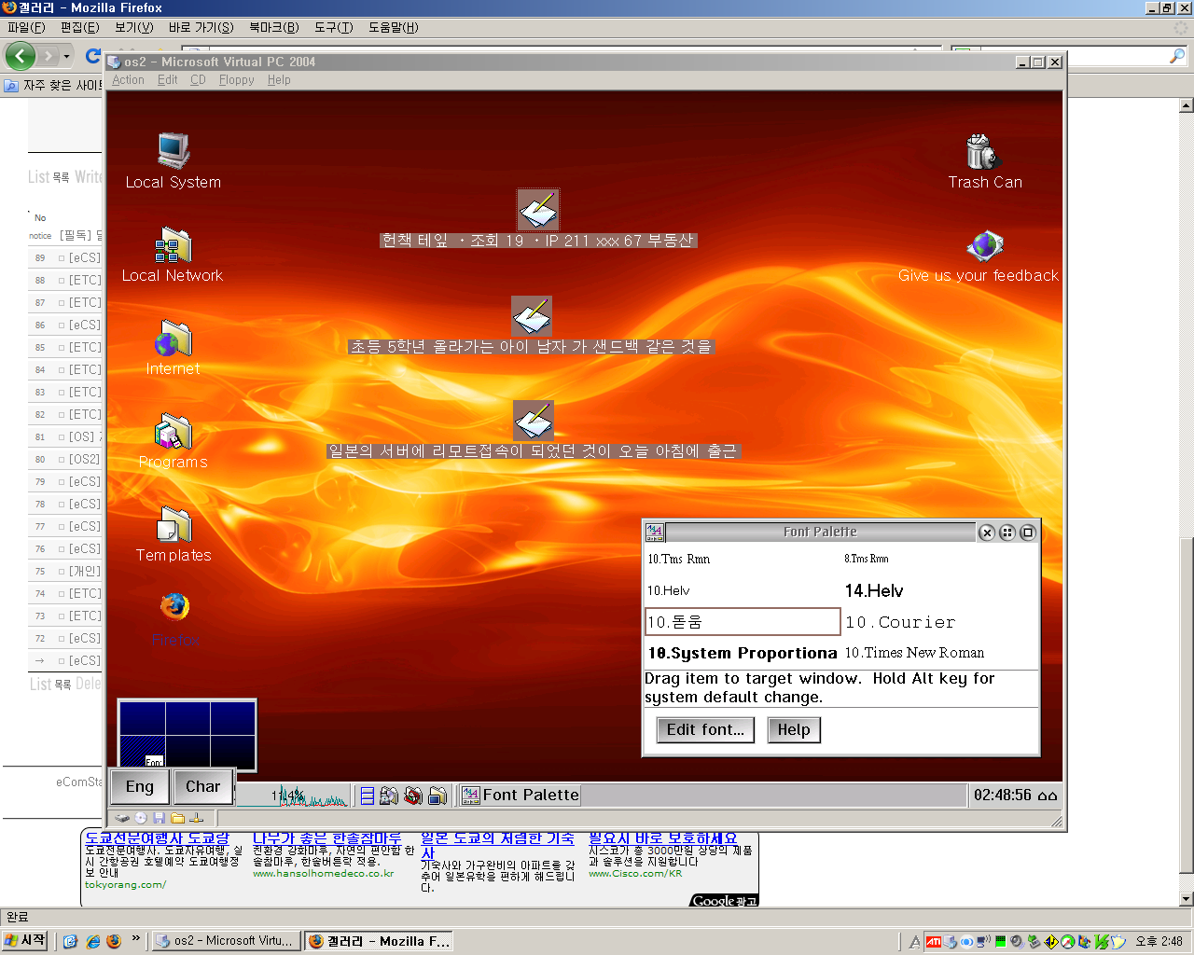This screenshot has height=955, width=1194.
Task: Switch to 갤러리 - Mozilla Firefox taskbar button
Action: point(380,941)
